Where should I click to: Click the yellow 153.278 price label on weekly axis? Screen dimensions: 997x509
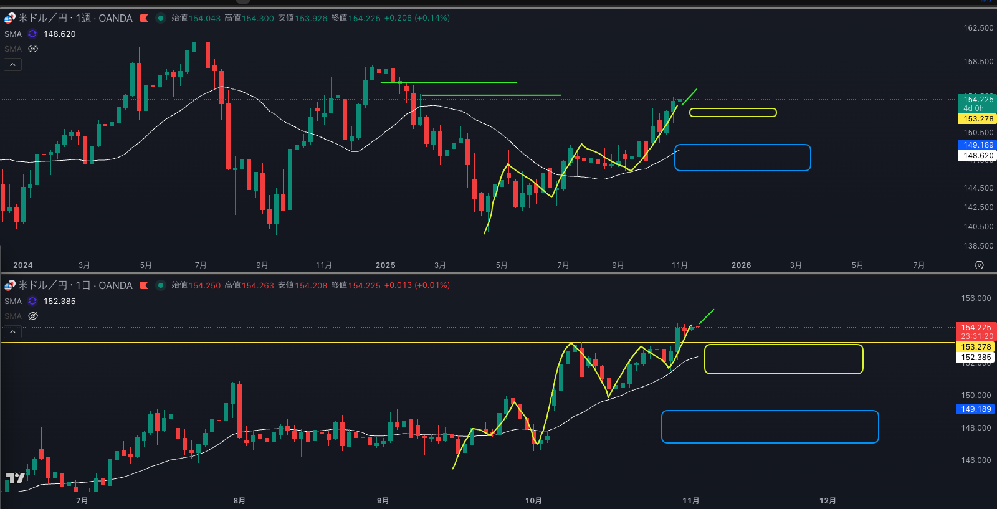click(978, 119)
